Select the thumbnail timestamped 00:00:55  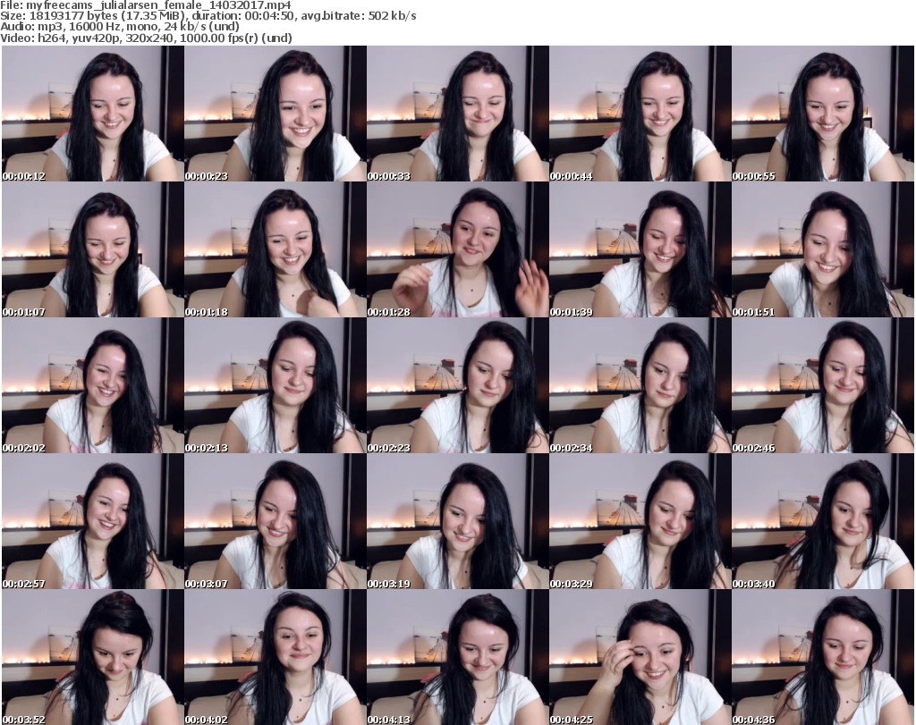pos(823,114)
